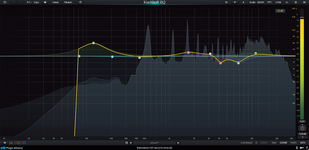Screen dimensions: 309x150
Task: Toggle the R channel button
Action: pos(18,143)
